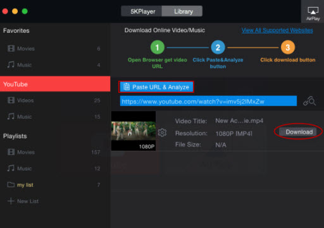This screenshot has height=228, width=324.
Task: Click the link-analyze magnifier icon beside URL field
Action: (309, 101)
